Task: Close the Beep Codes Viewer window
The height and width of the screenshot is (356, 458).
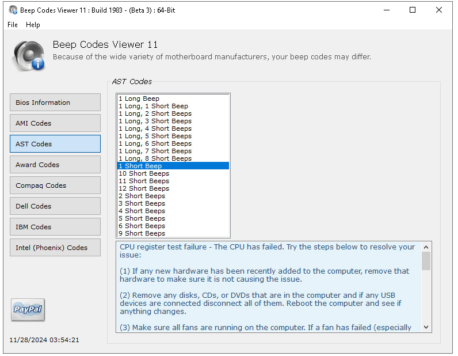Action: click(x=438, y=10)
